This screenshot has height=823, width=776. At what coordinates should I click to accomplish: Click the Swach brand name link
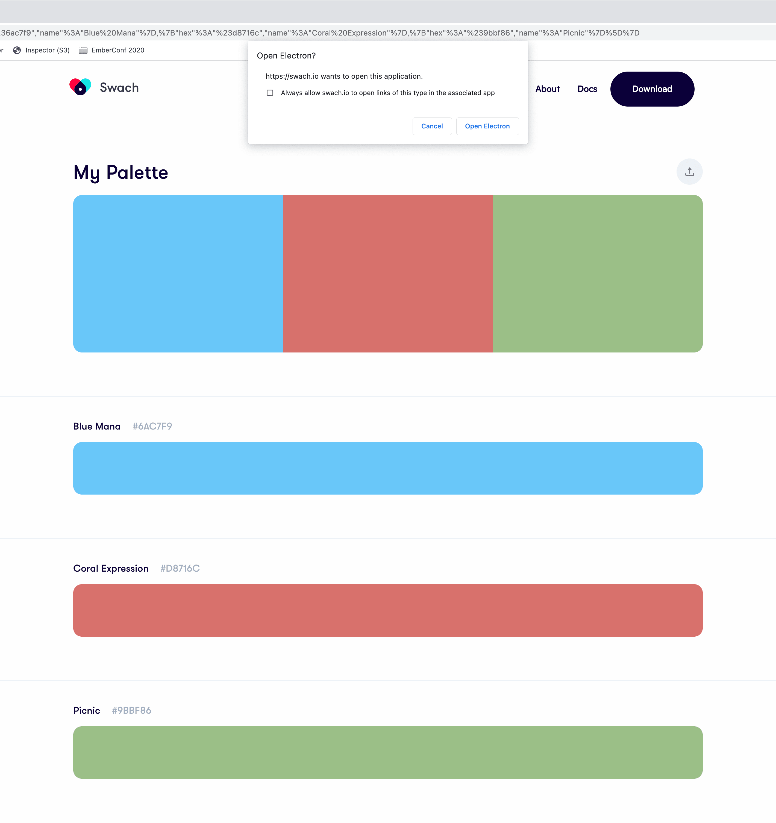pyautogui.click(x=119, y=88)
